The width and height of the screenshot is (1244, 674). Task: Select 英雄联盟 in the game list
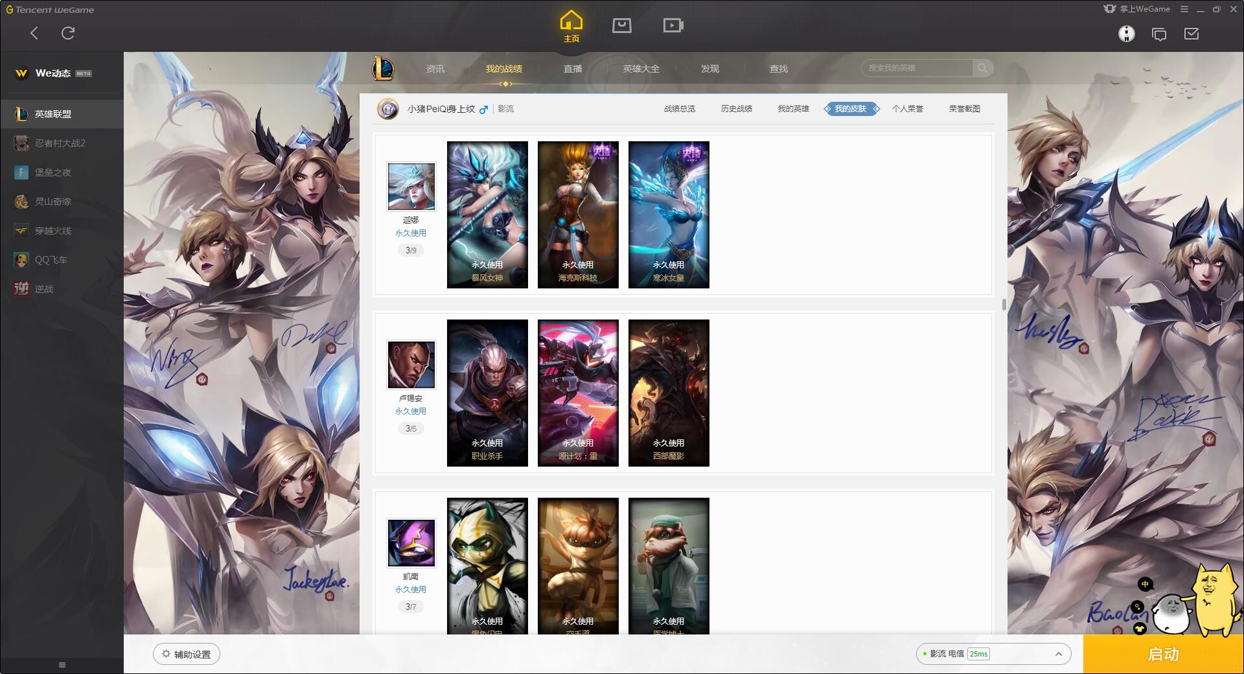pyautogui.click(x=62, y=114)
